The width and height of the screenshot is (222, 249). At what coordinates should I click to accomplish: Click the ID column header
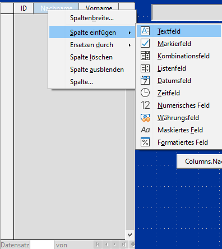click(24, 8)
